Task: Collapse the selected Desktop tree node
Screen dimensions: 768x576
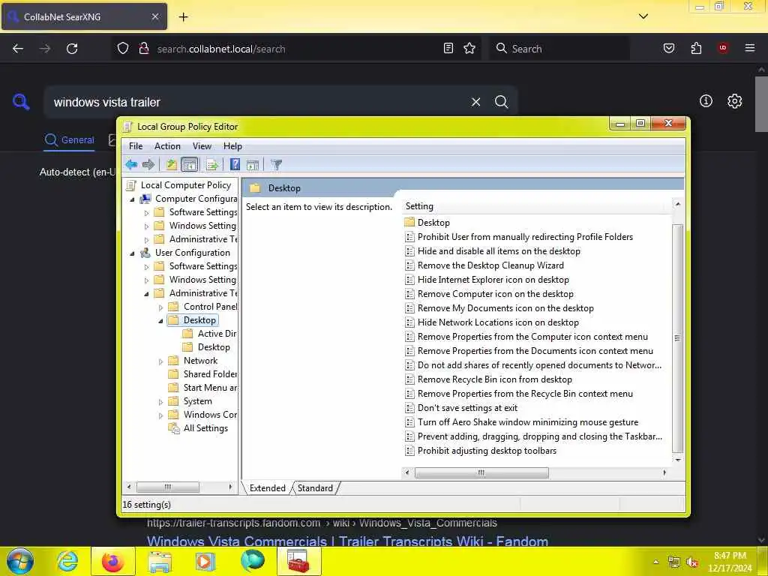Action: (x=160, y=321)
